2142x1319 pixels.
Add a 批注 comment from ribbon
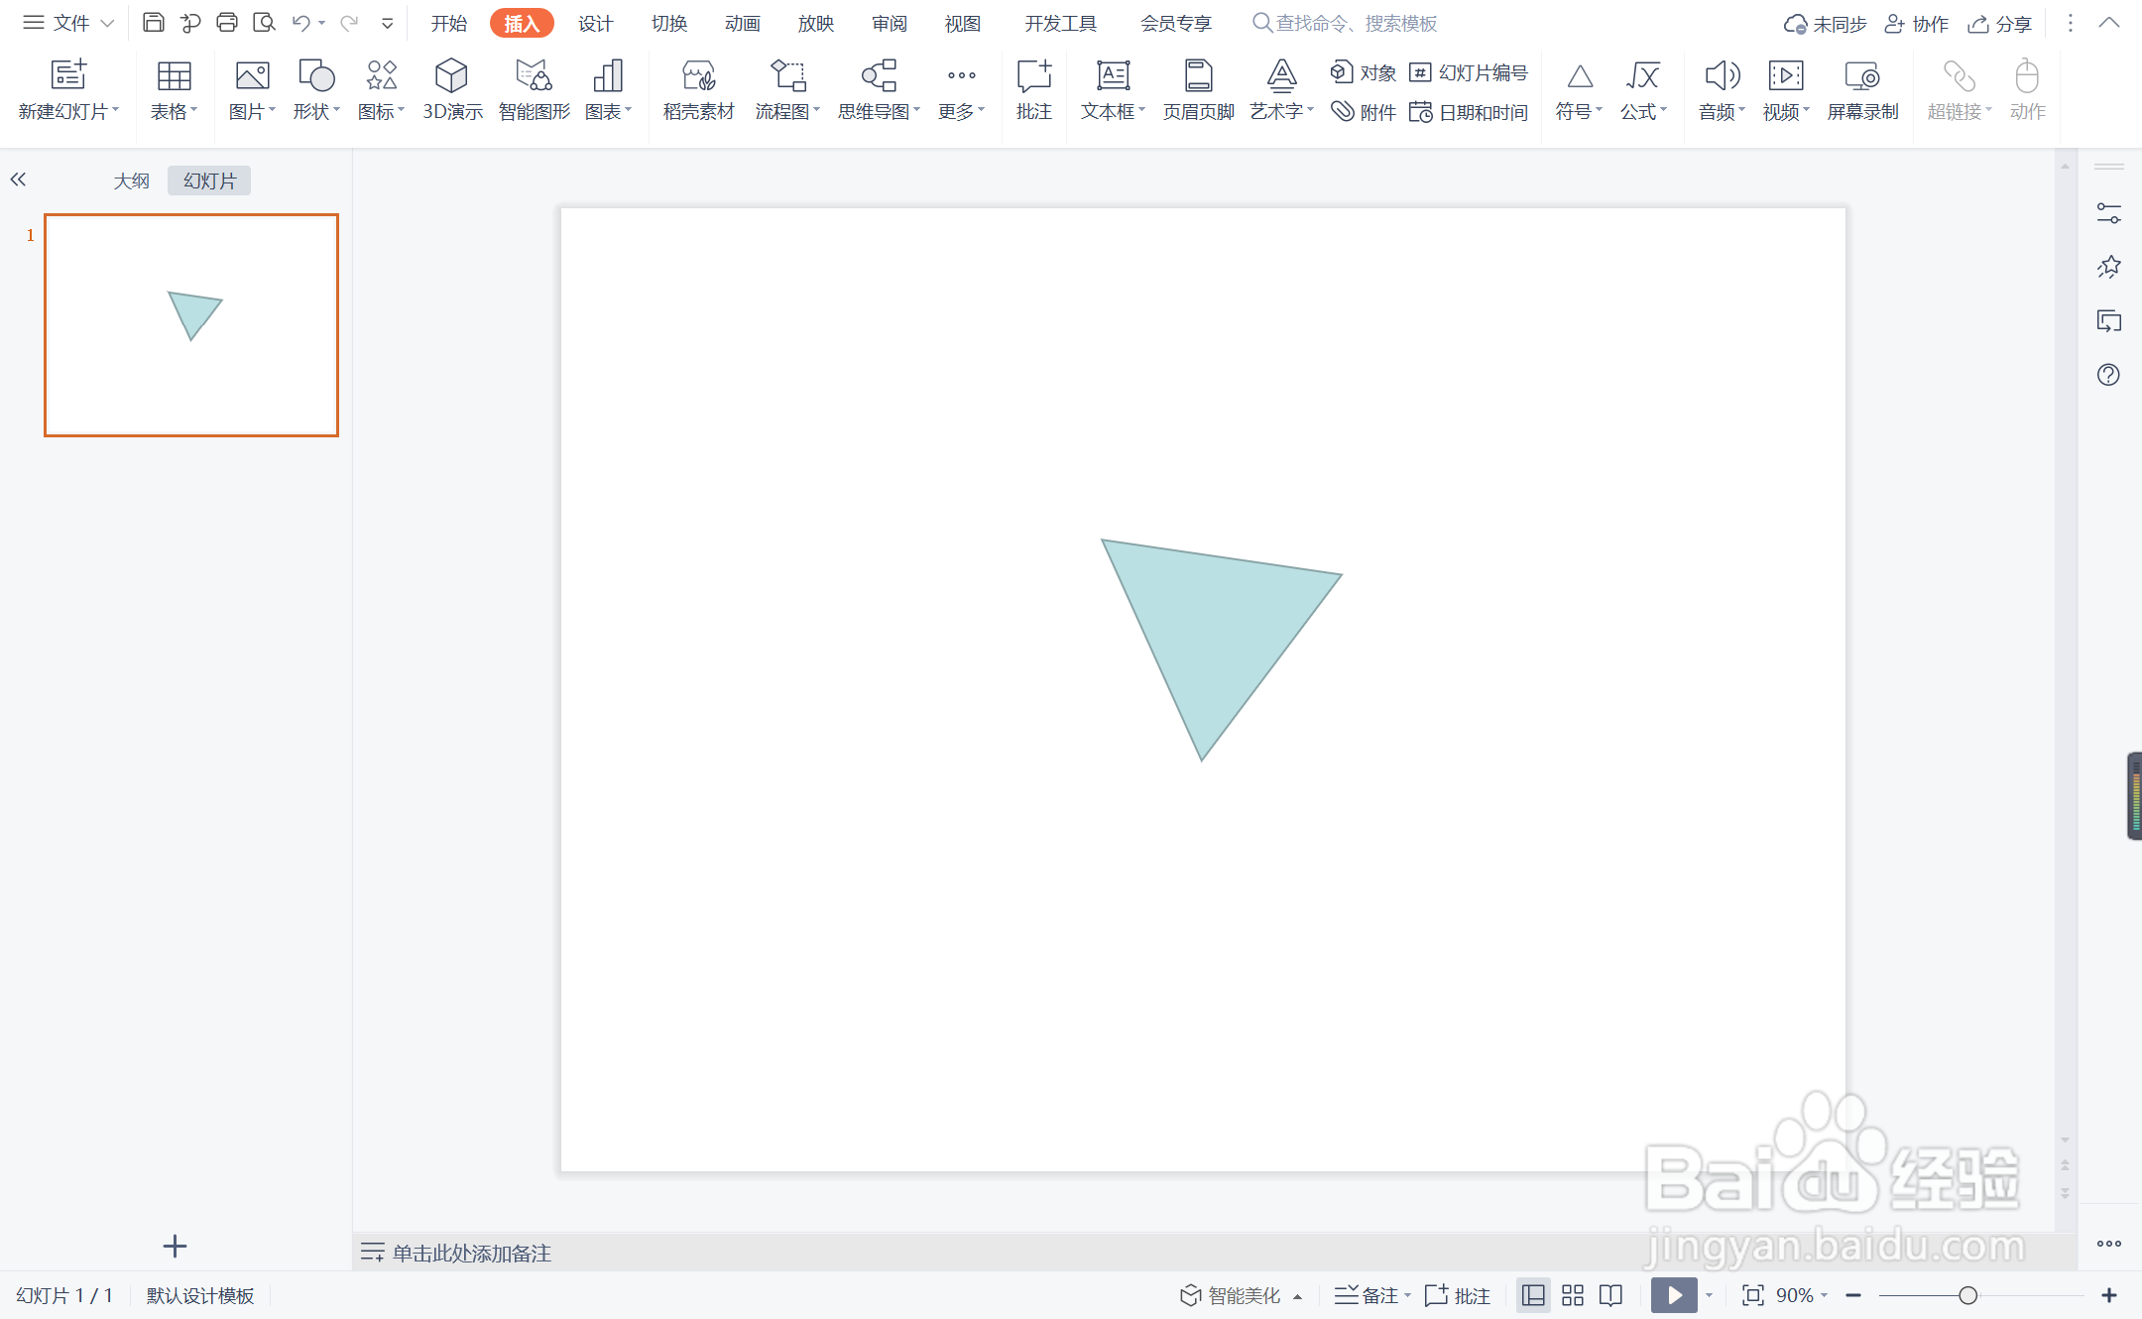pos(1033,89)
